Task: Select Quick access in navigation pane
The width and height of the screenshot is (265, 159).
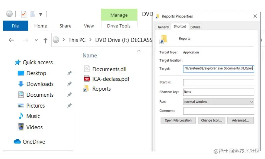Action: 38,62
